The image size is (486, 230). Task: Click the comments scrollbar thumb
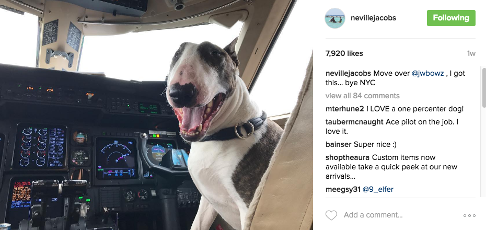(483, 87)
